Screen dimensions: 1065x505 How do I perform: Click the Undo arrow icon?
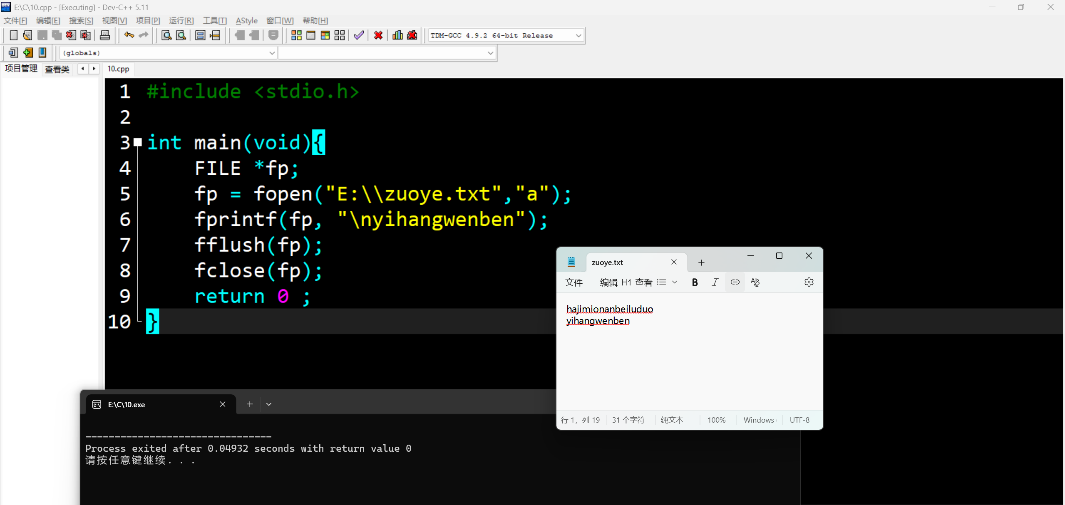pyautogui.click(x=129, y=35)
